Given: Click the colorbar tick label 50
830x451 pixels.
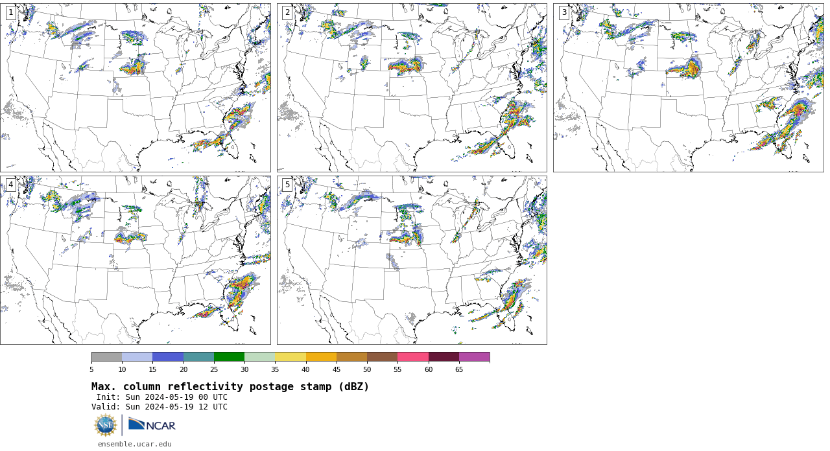Looking at the screenshot, I should point(367,370).
